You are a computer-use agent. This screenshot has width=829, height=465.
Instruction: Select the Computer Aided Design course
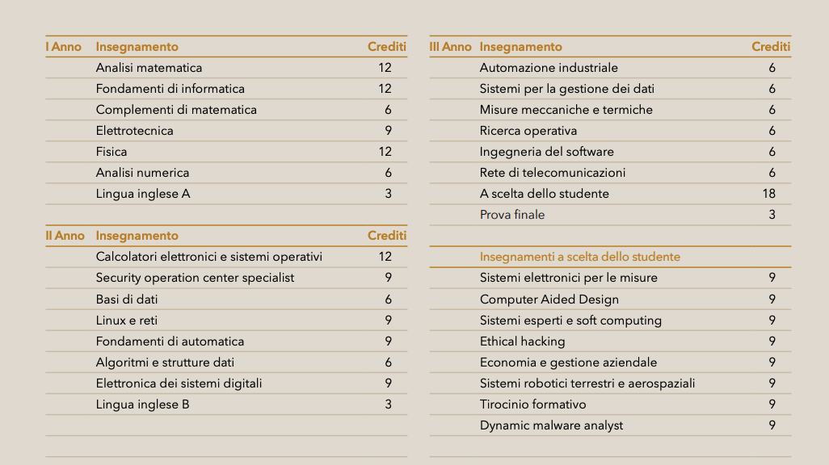click(549, 299)
